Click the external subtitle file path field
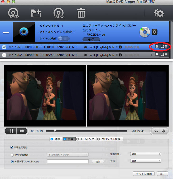 68,161
